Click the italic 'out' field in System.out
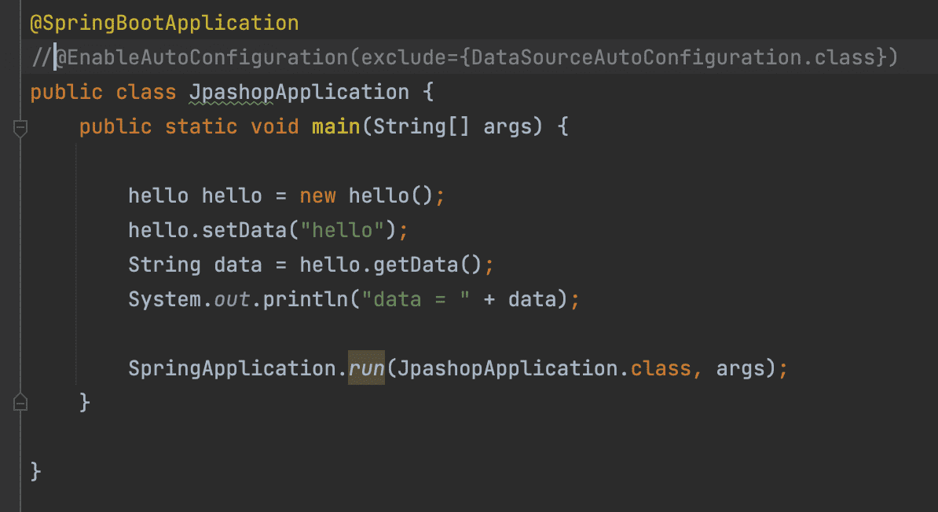This screenshot has height=512, width=938. (231, 299)
